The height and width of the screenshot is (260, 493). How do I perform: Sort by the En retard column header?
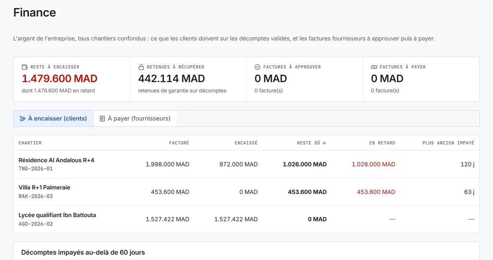tap(382, 143)
